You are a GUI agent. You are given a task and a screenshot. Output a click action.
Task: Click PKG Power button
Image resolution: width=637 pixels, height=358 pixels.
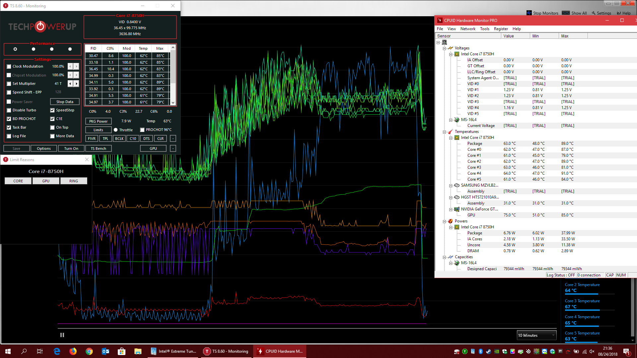pyautogui.click(x=99, y=121)
